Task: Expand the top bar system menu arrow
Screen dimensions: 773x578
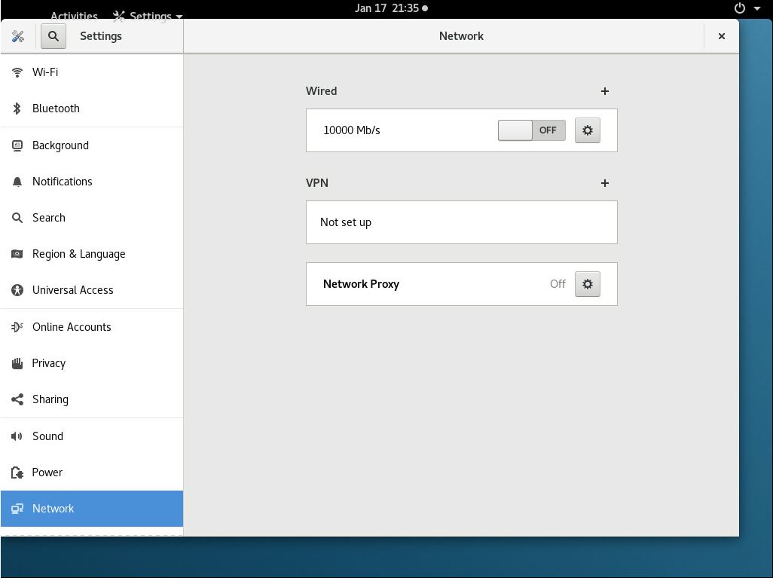Action: pyautogui.click(x=756, y=8)
